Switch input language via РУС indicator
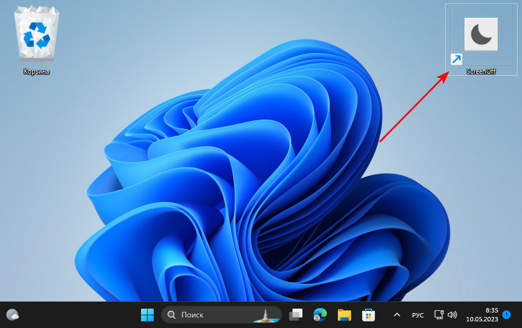The width and height of the screenshot is (522, 328). pyautogui.click(x=418, y=315)
